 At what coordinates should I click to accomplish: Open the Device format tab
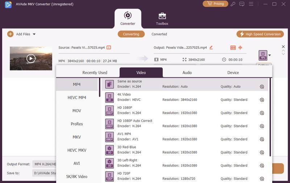[x=233, y=73]
